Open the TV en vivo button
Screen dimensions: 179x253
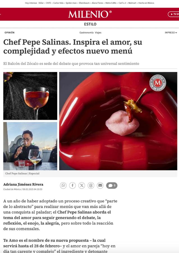pyautogui.click(x=173, y=14)
